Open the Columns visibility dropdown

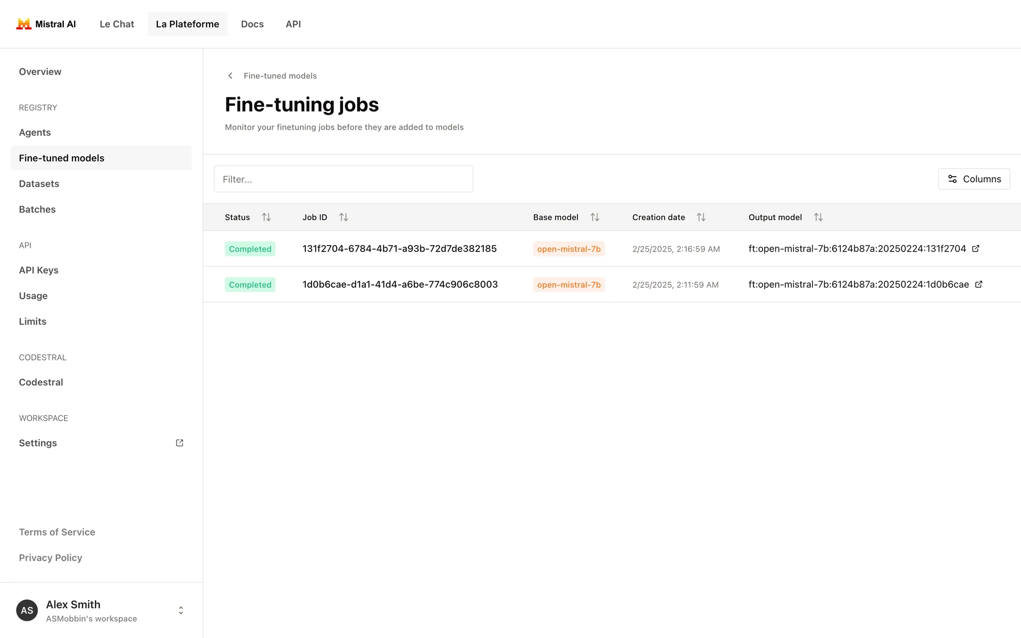(974, 179)
